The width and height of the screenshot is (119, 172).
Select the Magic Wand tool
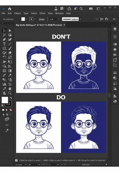coord(4,35)
